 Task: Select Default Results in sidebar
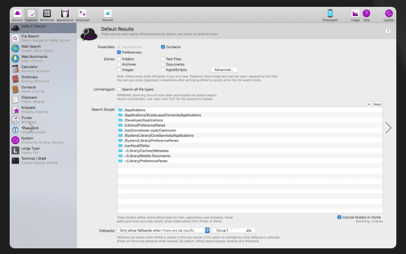(44, 28)
